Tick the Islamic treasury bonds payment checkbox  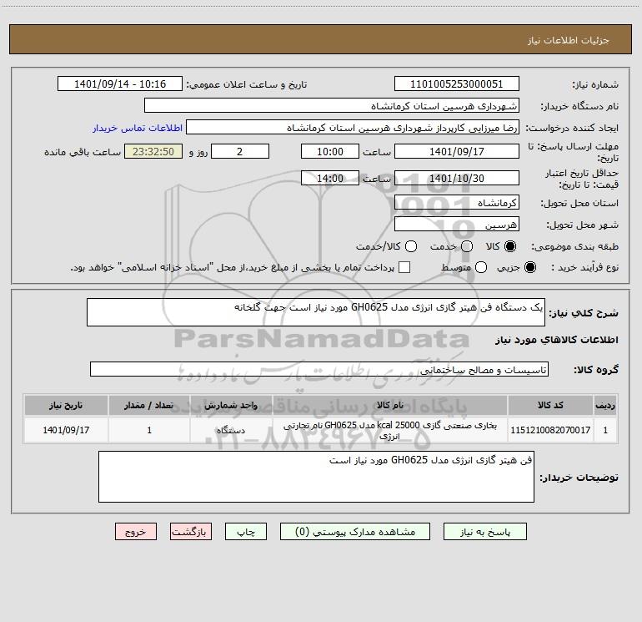click(404, 267)
